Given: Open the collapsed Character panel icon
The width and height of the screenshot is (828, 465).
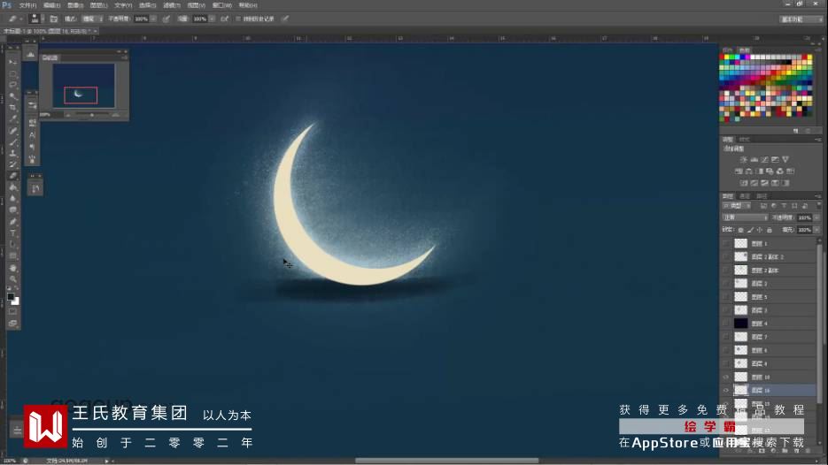Looking at the screenshot, I should coord(32,135).
